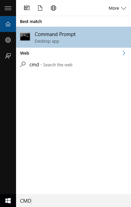Select the Web section header
131x207 pixels.
25,53
